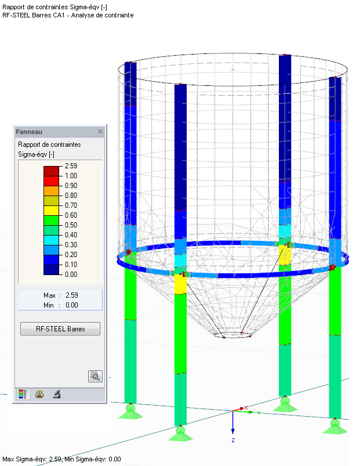Image resolution: width=356 pixels, height=466 pixels.
Task: Click the Sigma-éqv [-] panel label
Action: 36,154
